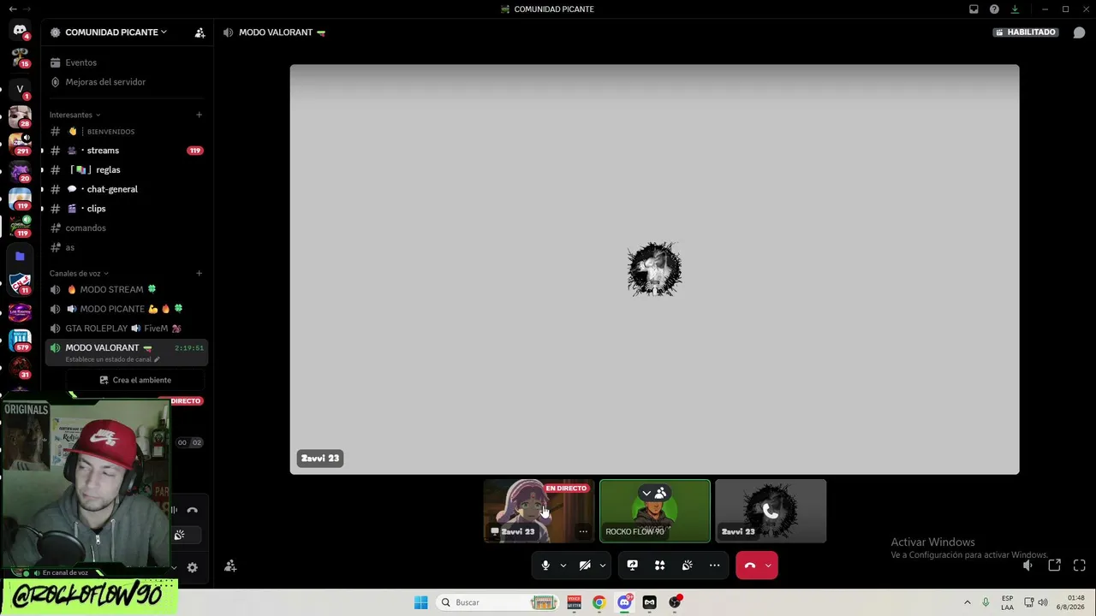Open more options on Zavvi 23 stream tile
1096x616 pixels.
(583, 531)
